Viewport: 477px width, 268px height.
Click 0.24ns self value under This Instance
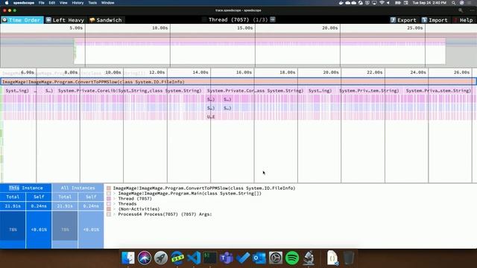point(39,205)
